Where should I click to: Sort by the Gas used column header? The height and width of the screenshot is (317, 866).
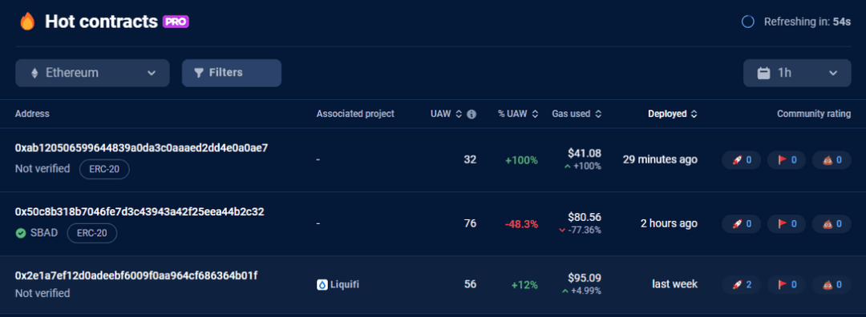click(x=577, y=114)
